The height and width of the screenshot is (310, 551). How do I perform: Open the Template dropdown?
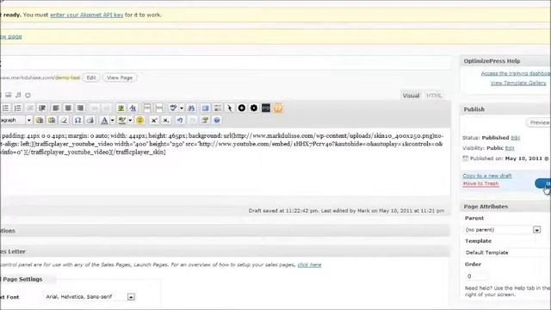[x=507, y=252]
